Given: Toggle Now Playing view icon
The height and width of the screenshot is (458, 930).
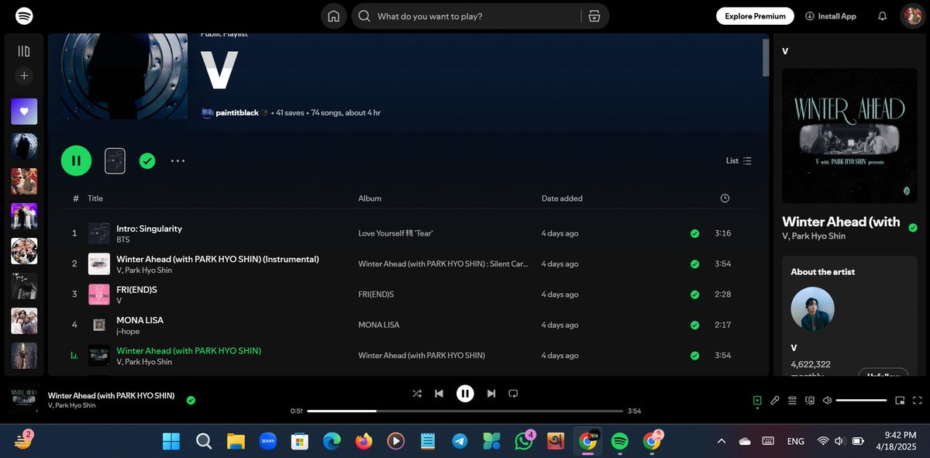Looking at the screenshot, I should click(757, 401).
